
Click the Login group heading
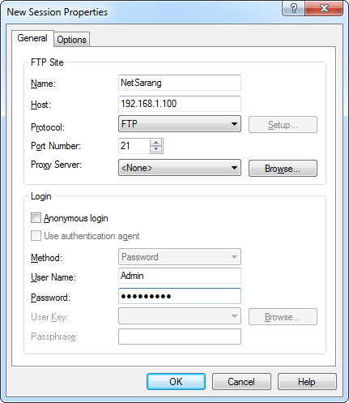[x=41, y=196]
